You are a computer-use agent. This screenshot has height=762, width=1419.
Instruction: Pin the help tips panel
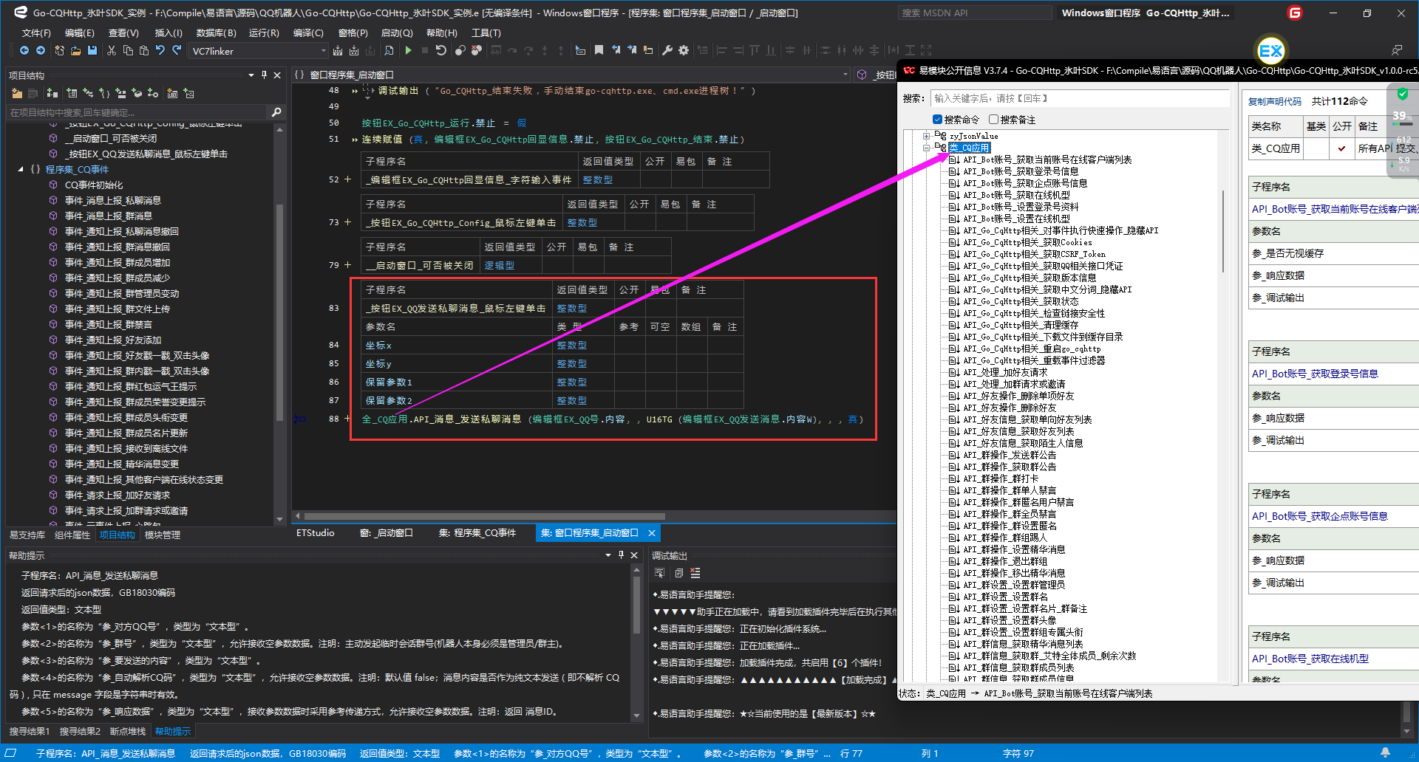tap(621, 555)
